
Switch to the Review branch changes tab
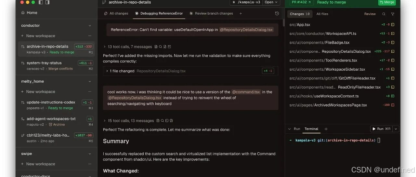point(211,13)
